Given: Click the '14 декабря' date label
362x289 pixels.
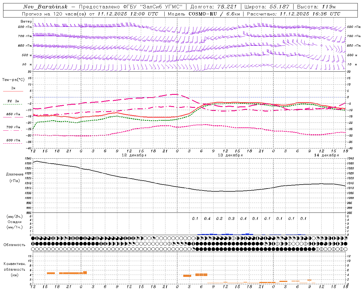Looking at the screenshot, I should 326,155.
